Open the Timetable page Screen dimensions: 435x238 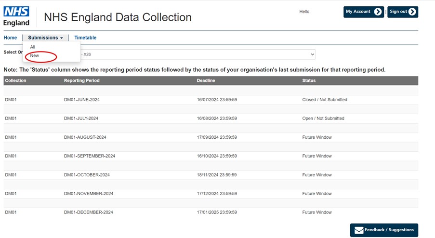[x=85, y=38]
